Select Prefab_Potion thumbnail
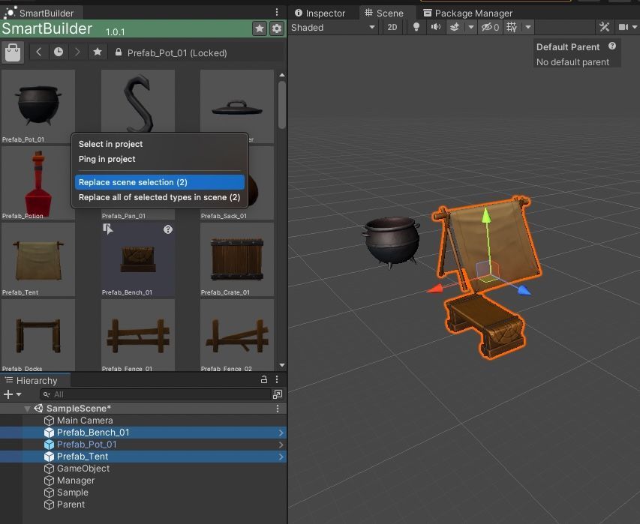640x524 pixels. pyautogui.click(x=37, y=183)
